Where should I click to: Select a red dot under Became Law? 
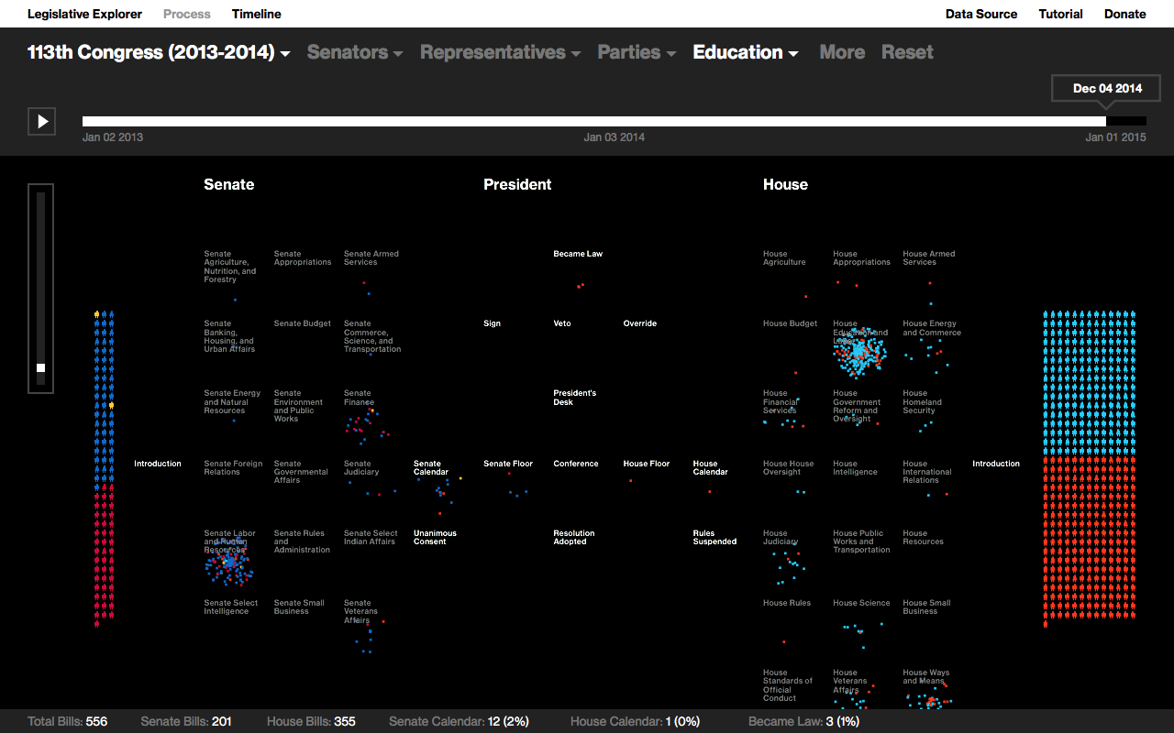tap(581, 286)
